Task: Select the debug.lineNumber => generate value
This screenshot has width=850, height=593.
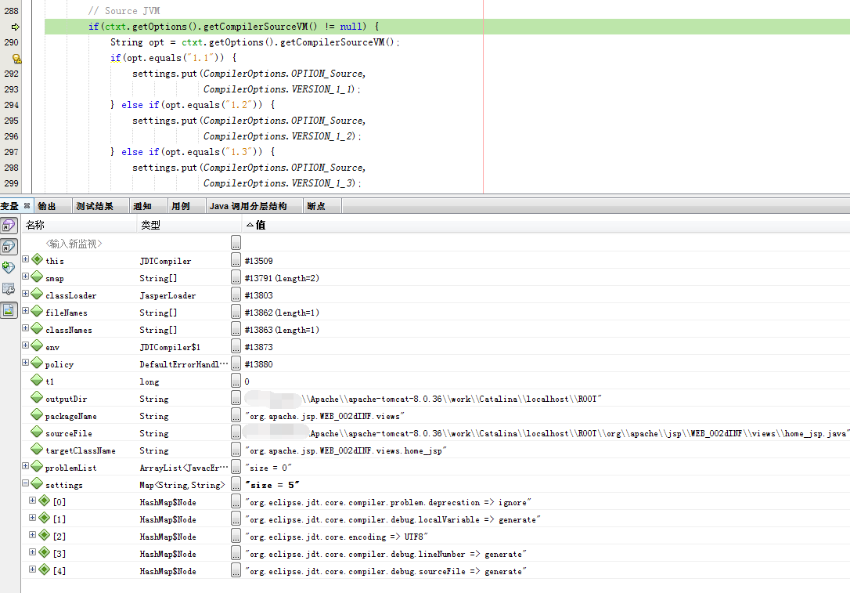Action: point(385,554)
